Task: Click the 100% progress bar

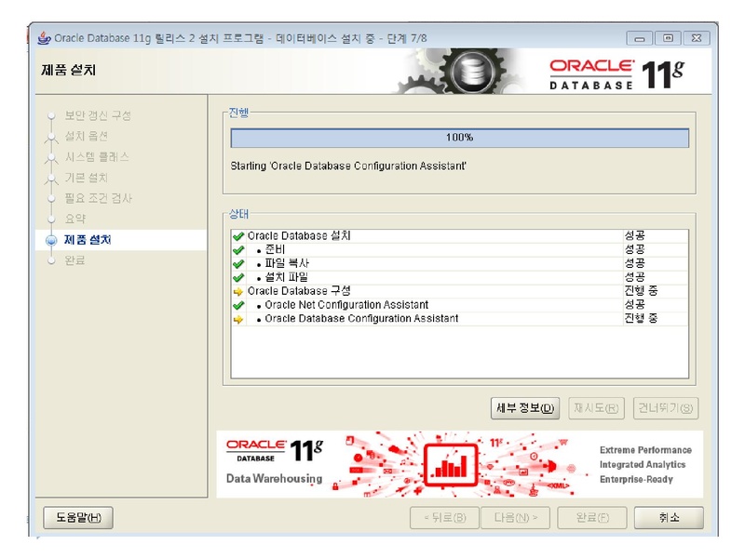Action: click(x=459, y=138)
